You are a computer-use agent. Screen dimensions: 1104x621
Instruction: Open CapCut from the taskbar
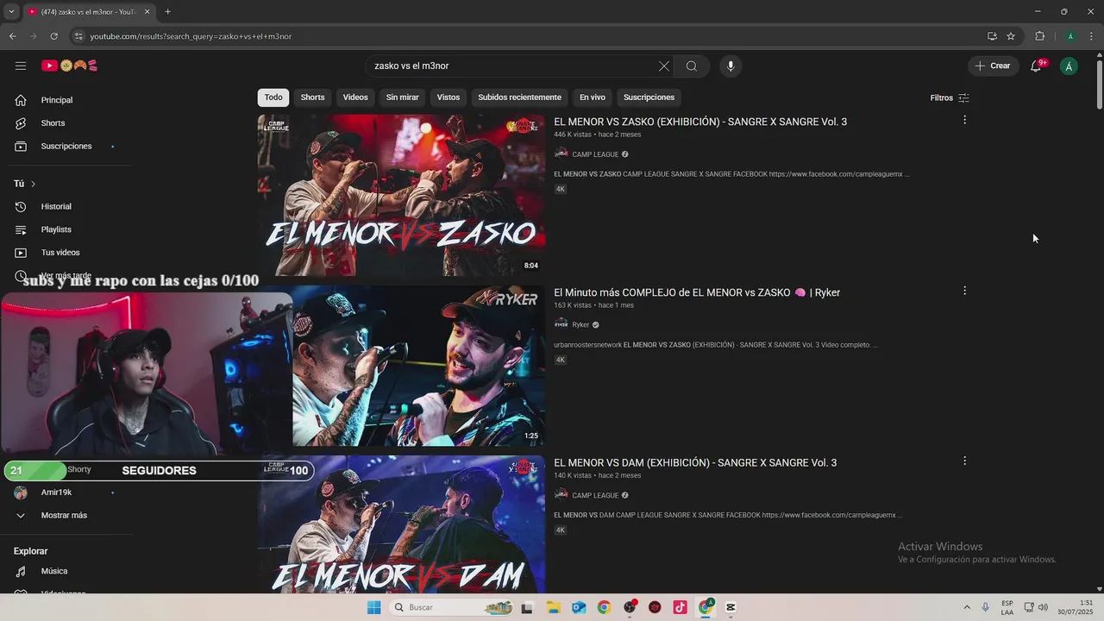731,607
